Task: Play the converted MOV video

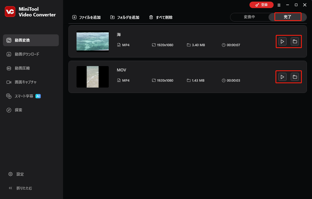Action: [282, 77]
